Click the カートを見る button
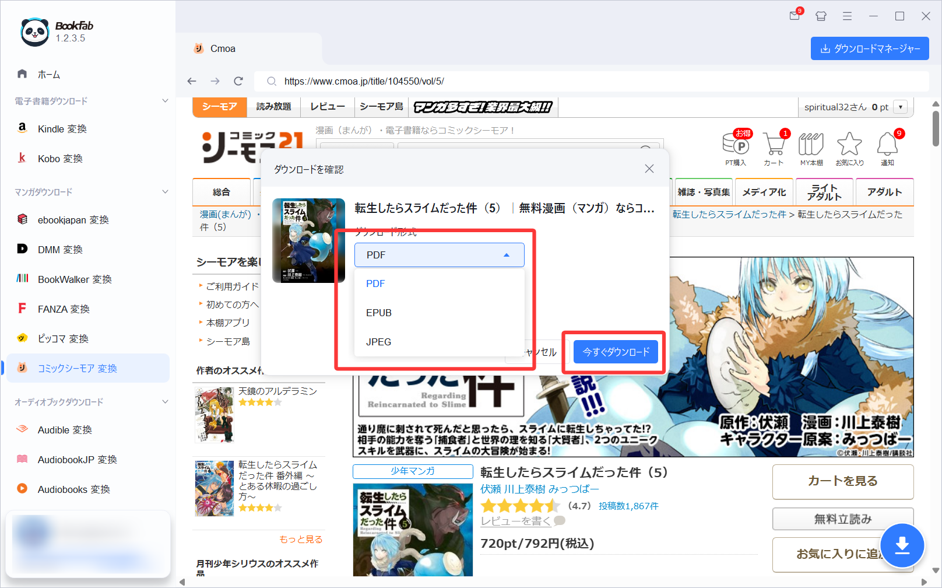Viewport: 942px width, 588px height. click(x=843, y=481)
